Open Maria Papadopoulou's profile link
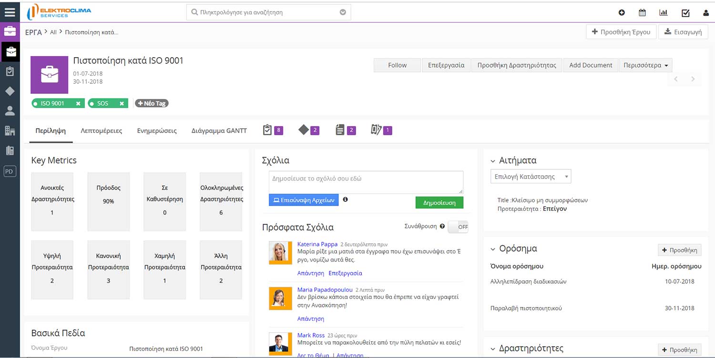This screenshot has height=358, width=715. pos(325,290)
